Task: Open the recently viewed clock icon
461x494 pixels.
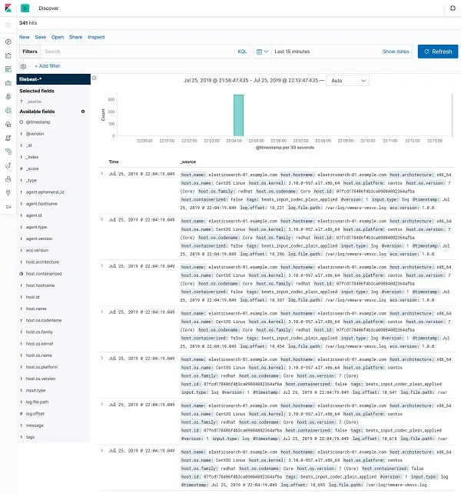Action: tap(8, 25)
